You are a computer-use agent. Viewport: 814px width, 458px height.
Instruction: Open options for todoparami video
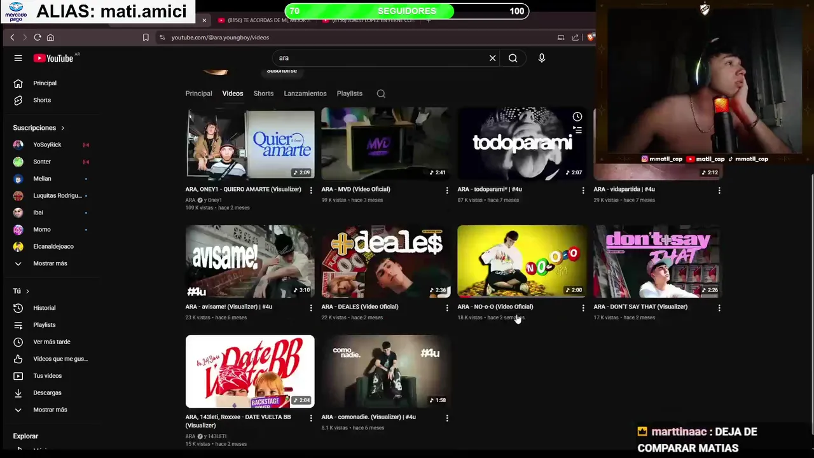tap(583, 190)
